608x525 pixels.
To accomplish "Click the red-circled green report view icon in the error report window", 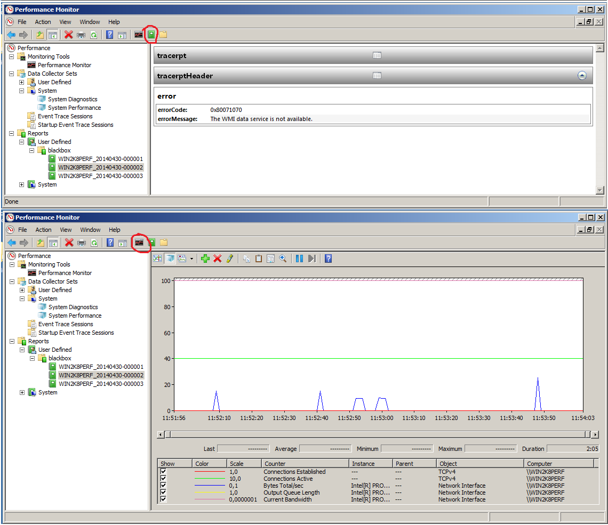I will (151, 35).
